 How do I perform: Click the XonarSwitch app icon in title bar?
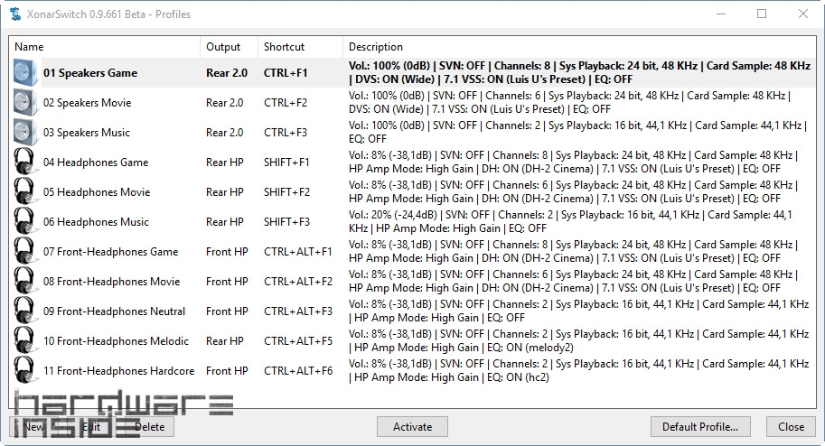15,14
